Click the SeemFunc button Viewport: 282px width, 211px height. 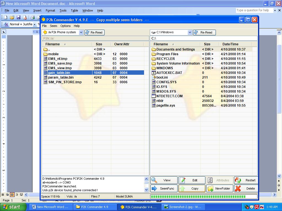tap(164, 188)
